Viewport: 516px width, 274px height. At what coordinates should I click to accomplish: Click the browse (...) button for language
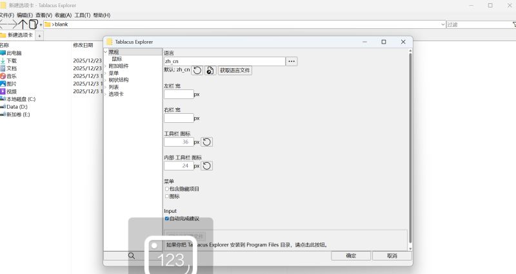point(292,61)
